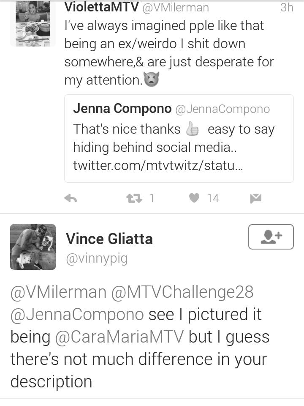Follow Vince Gliatta using the add-person button

click(x=271, y=237)
